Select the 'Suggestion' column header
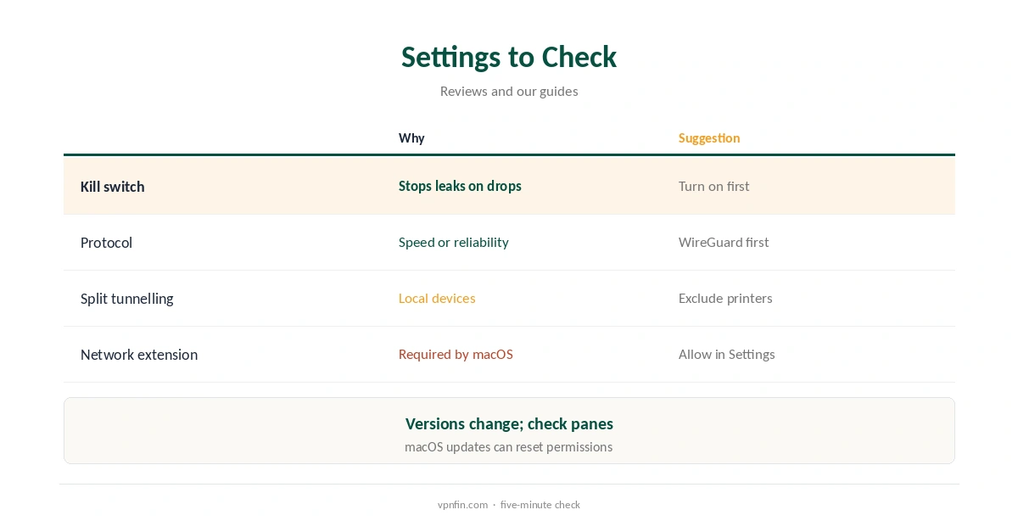This screenshot has height=521, width=1018. coord(709,138)
